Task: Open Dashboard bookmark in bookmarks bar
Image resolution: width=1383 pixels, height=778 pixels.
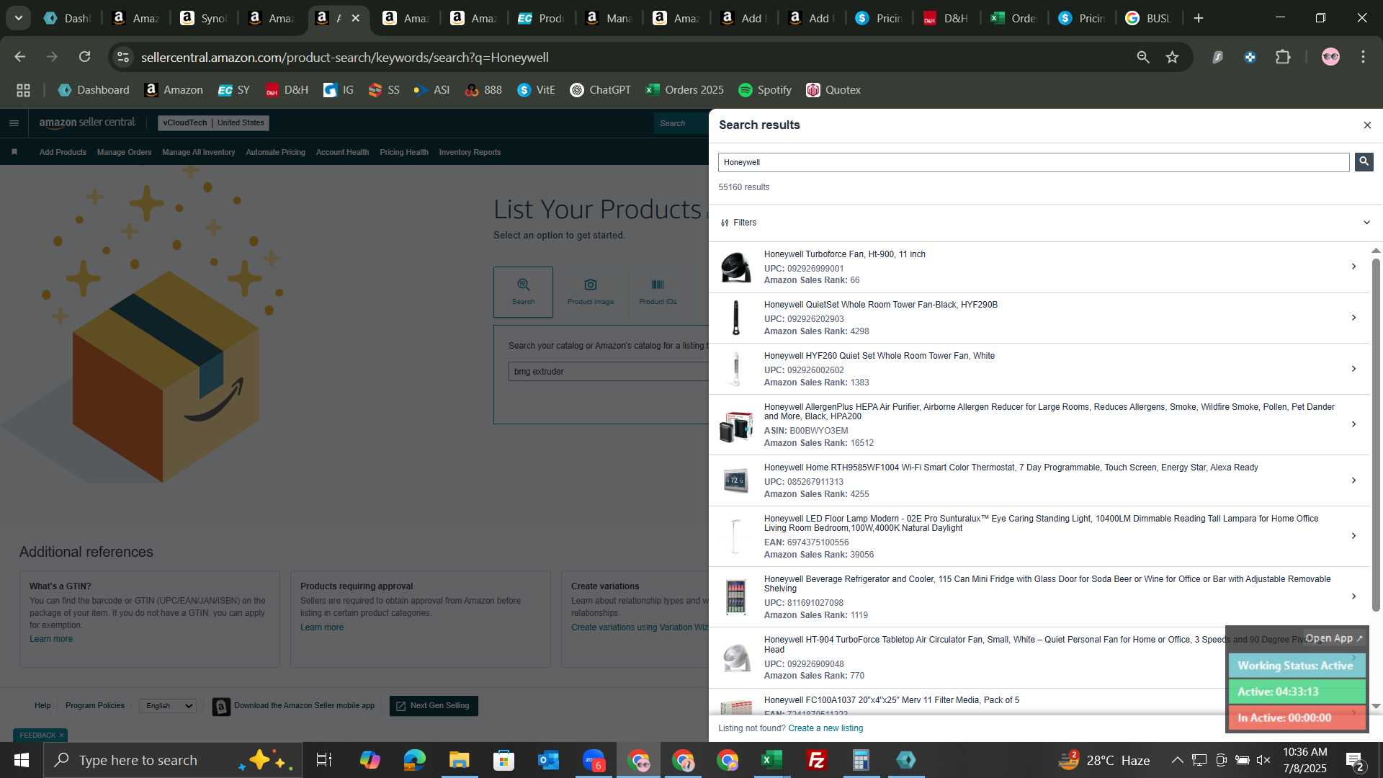Action: click(x=94, y=90)
